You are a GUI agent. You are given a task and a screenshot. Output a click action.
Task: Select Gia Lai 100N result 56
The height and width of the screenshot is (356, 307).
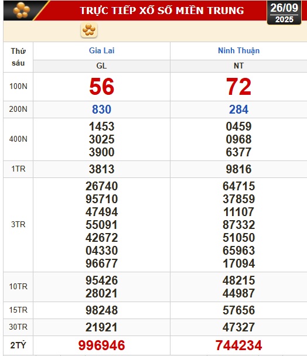(x=101, y=87)
